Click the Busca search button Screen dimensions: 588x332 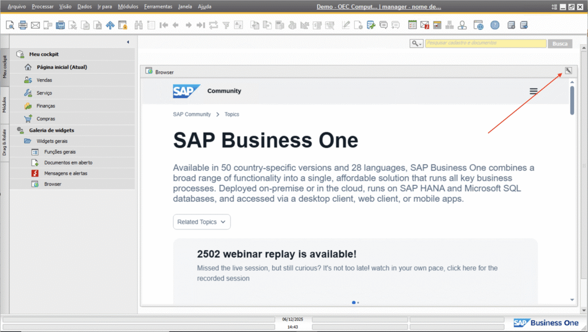click(x=560, y=44)
